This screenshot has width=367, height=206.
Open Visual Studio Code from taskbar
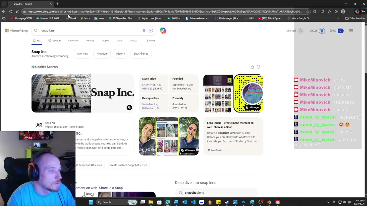click(193, 202)
